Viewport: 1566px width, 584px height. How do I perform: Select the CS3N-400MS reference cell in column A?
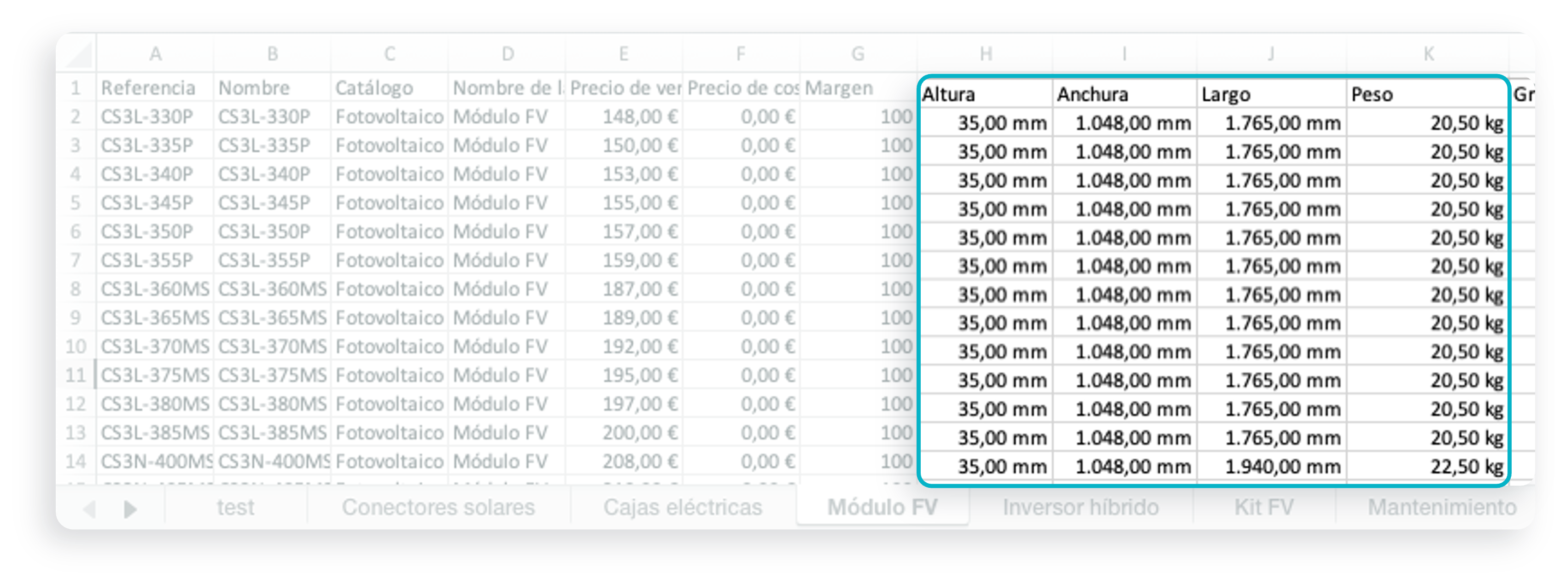pyautogui.click(x=155, y=461)
